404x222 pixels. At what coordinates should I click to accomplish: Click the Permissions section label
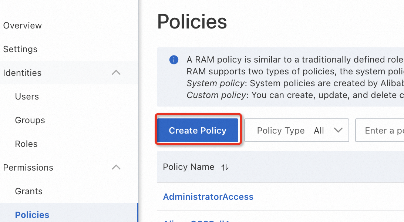[x=28, y=168]
